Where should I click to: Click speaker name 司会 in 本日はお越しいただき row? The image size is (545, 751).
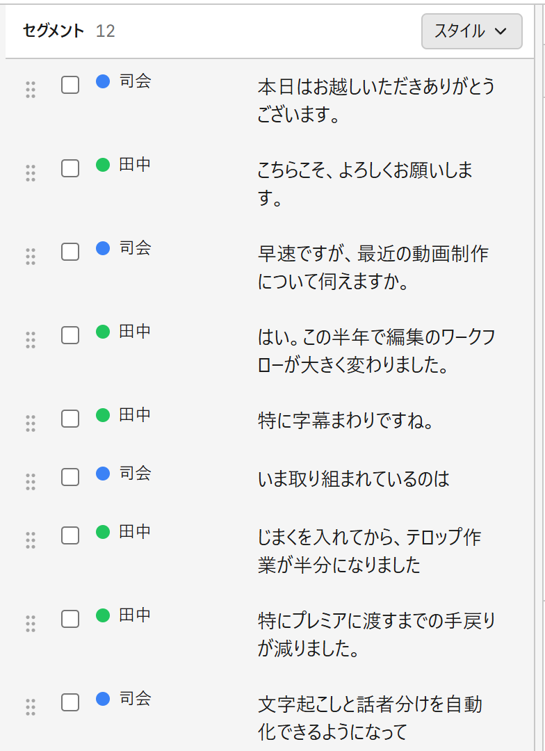[x=135, y=81]
